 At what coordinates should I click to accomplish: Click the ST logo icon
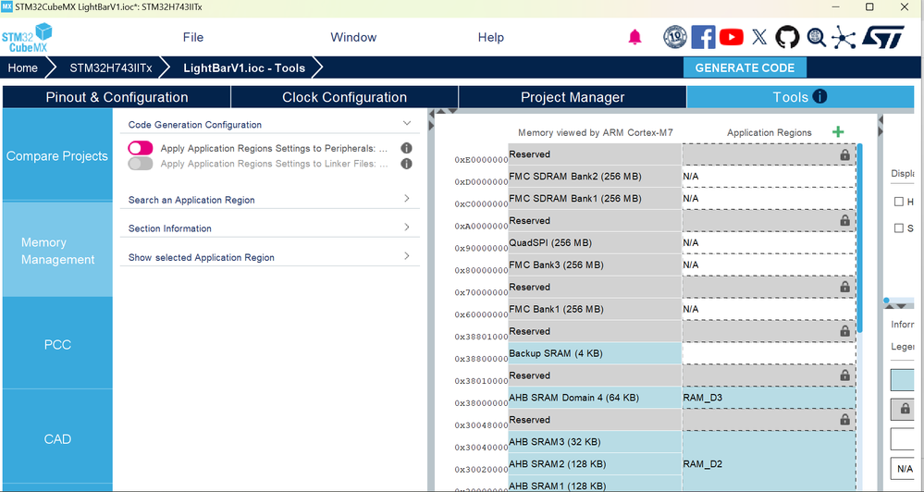pyautogui.click(x=882, y=37)
